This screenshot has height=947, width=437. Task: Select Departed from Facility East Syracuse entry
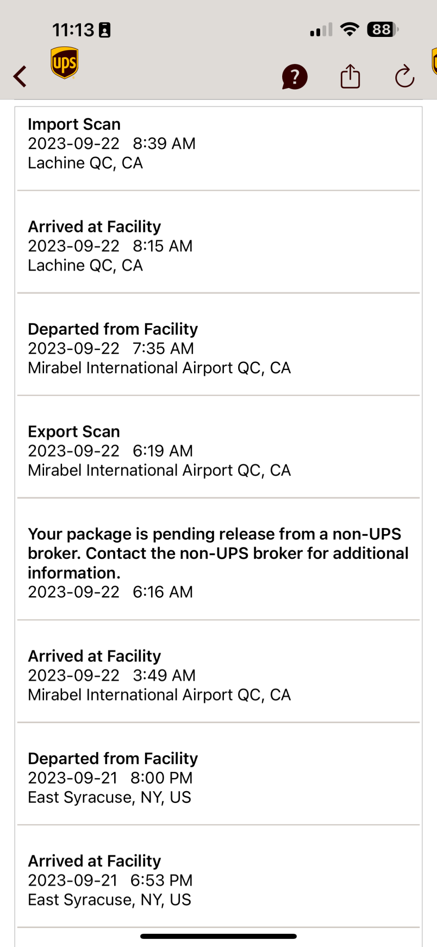[x=218, y=777]
